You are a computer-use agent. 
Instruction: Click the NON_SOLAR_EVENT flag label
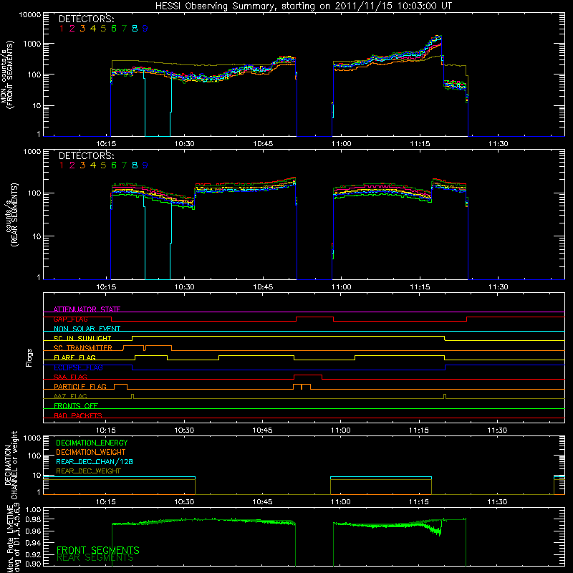pos(87,329)
